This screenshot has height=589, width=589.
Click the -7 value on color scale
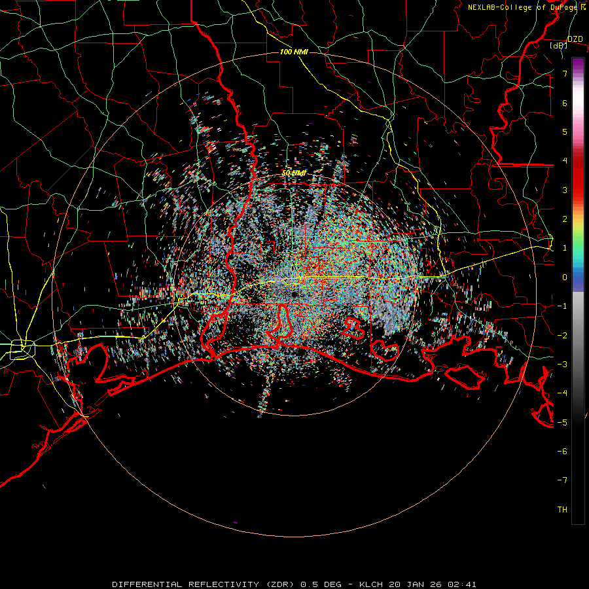(562, 480)
